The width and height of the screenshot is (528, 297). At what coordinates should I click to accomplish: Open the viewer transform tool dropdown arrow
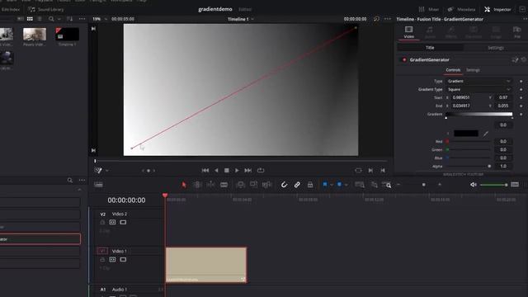point(107,171)
